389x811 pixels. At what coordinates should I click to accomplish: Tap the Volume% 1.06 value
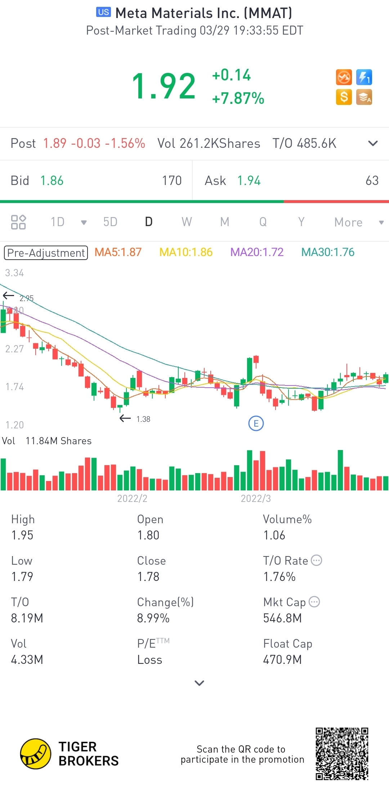[274, 535]
